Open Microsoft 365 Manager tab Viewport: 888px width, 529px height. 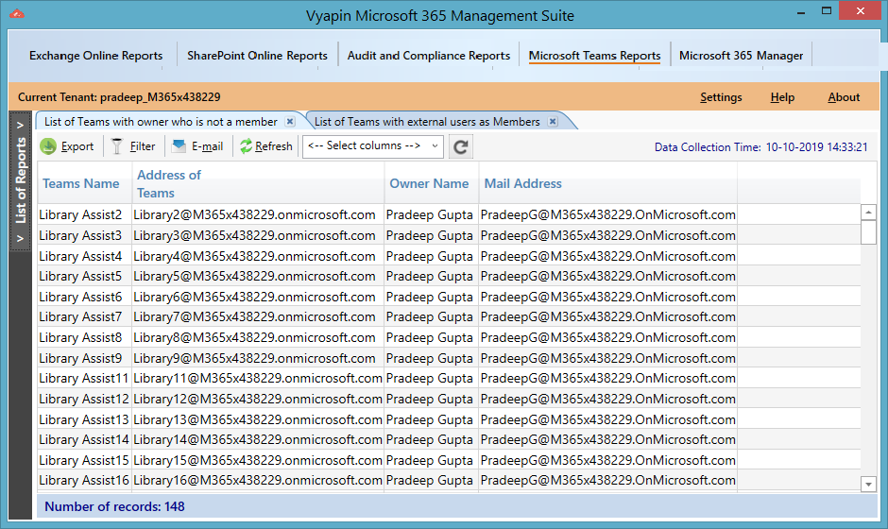point(741,56)
